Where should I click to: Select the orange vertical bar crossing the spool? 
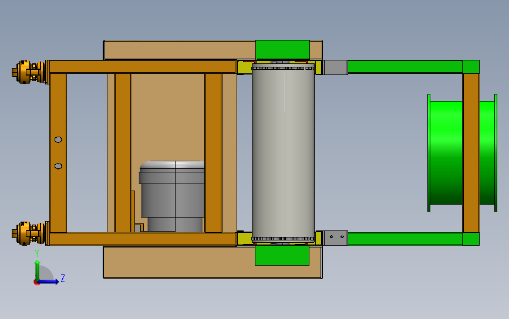pyautogui.click(x=471, y=152)
